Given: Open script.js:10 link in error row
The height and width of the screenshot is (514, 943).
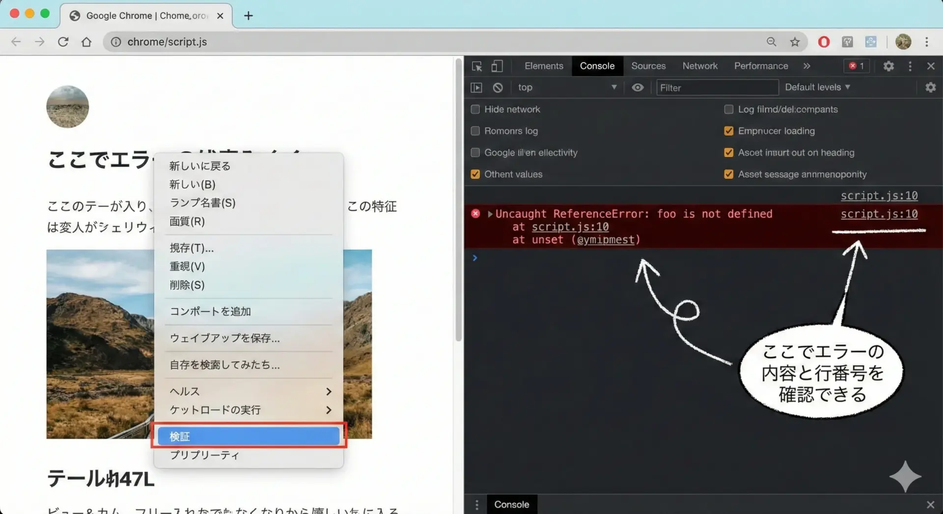Looking at the screenshot, I should [879, 214].
